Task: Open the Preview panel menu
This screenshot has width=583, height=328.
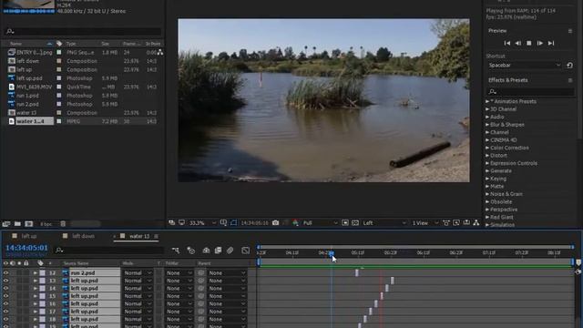Action: 570,31
